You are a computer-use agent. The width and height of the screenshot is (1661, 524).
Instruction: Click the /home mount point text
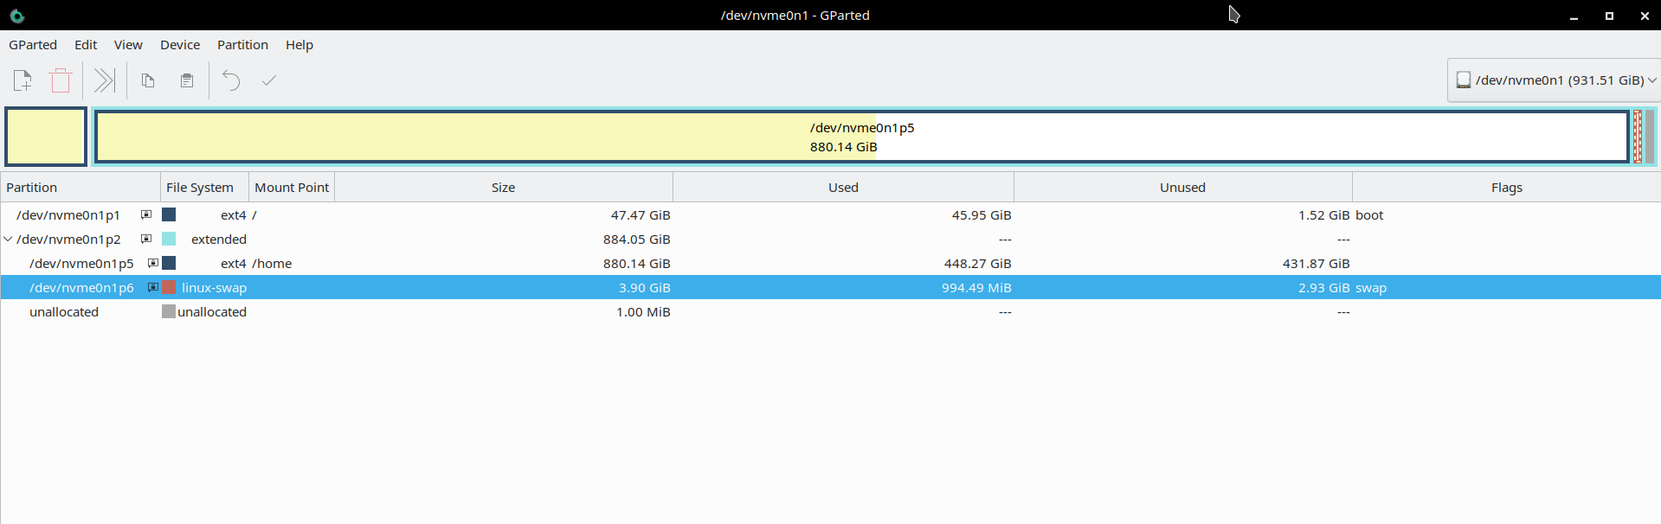(272, 263)
